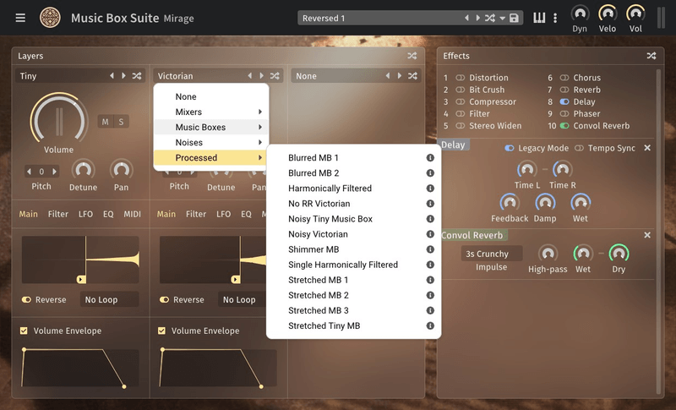Randomize effects shuffle icon
Image resolution: width=676 pixels, height=410 pixels.
point(651,56)
